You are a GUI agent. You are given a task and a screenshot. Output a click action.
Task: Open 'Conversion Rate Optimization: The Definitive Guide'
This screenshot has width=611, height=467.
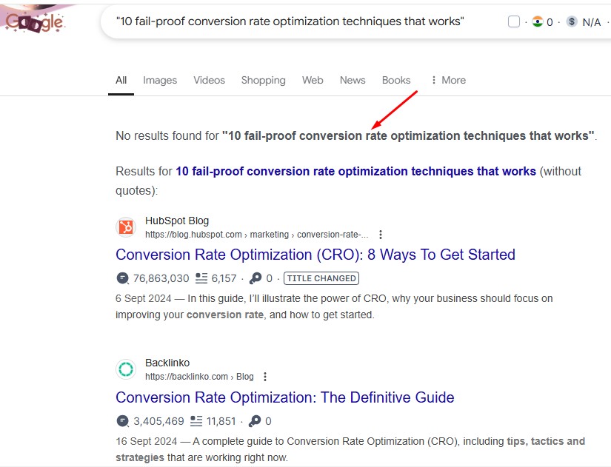click(285, 397)
